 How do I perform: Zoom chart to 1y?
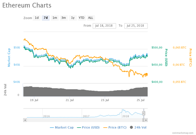coord(73,18)
